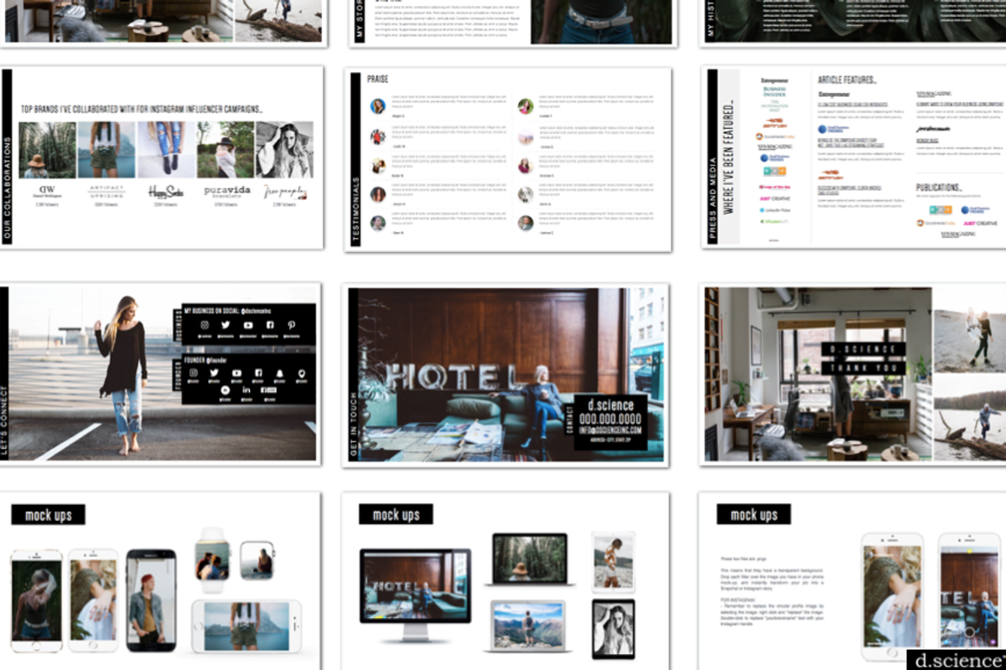Click the Infusionsoft logo in the press list
Viewport: 1006px width, 670px height.
point(774,221)
